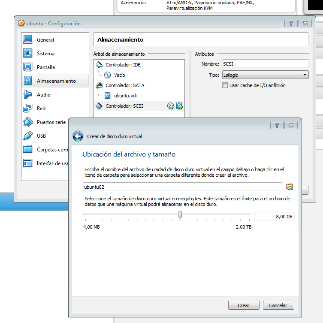
Task: Click the back arrow in disk wizard
Action: click(x=78, y=136)
